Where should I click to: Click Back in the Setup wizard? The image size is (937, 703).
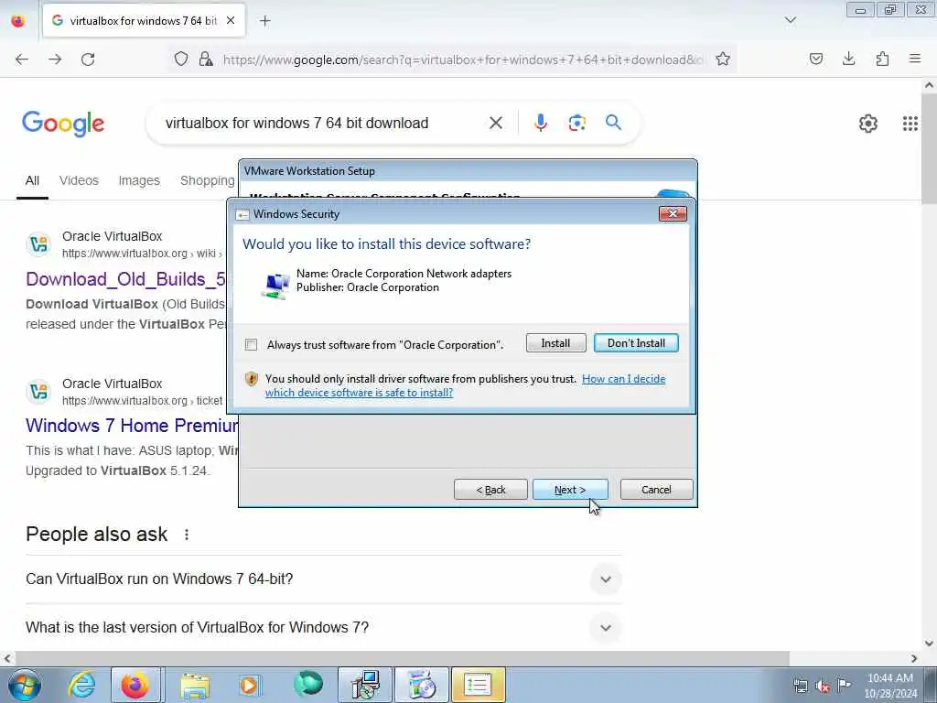click(x=490, y=490)
